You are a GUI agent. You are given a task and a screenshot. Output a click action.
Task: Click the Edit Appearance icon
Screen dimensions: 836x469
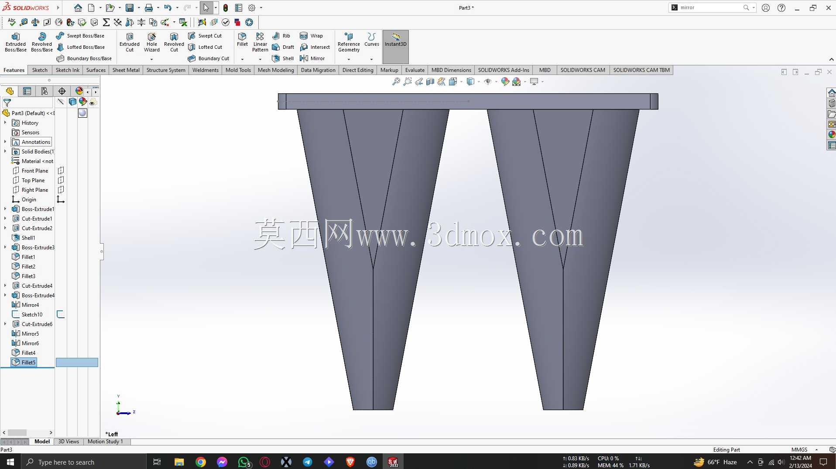coord(505,82)
